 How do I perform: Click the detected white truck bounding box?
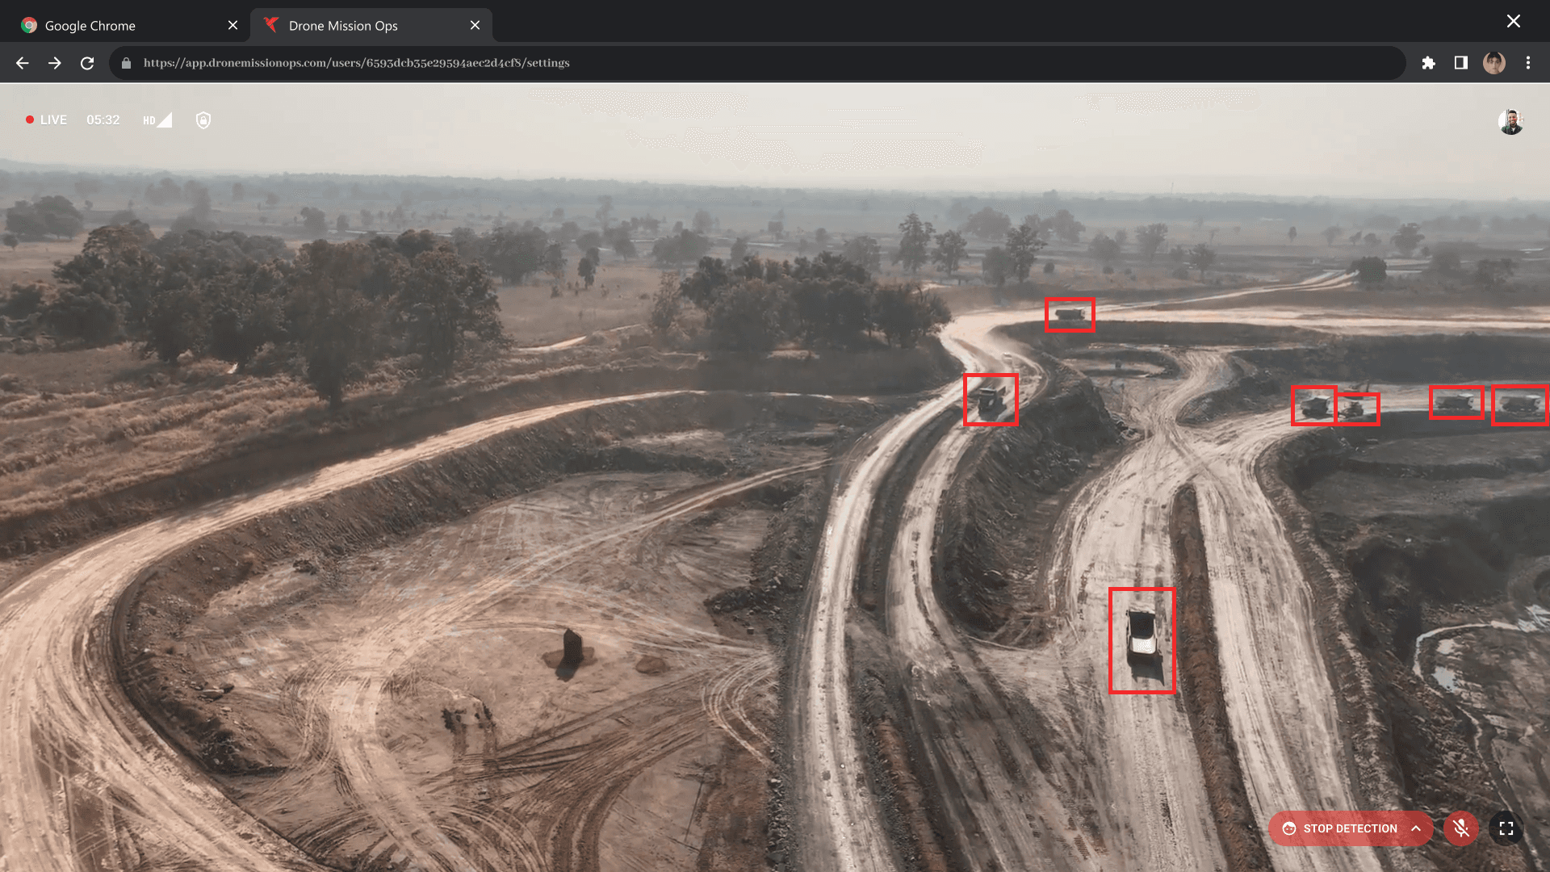(1142, 640)
